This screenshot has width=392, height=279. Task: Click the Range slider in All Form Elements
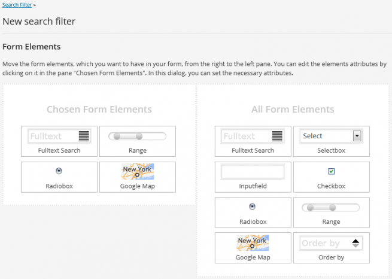click(x=331, y=208)
